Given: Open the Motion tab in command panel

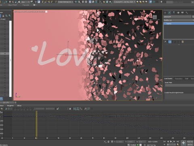Looking at the screenshot, I should tap(178, 13).
